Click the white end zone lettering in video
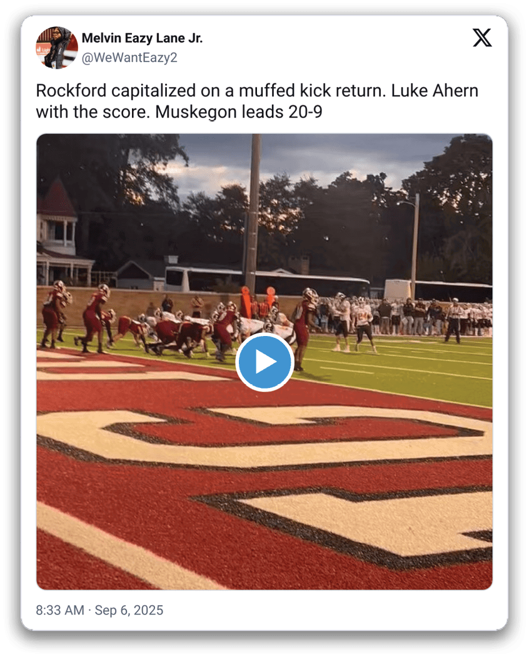Screen dimensions: 529x657 click(x=268, y=482)
